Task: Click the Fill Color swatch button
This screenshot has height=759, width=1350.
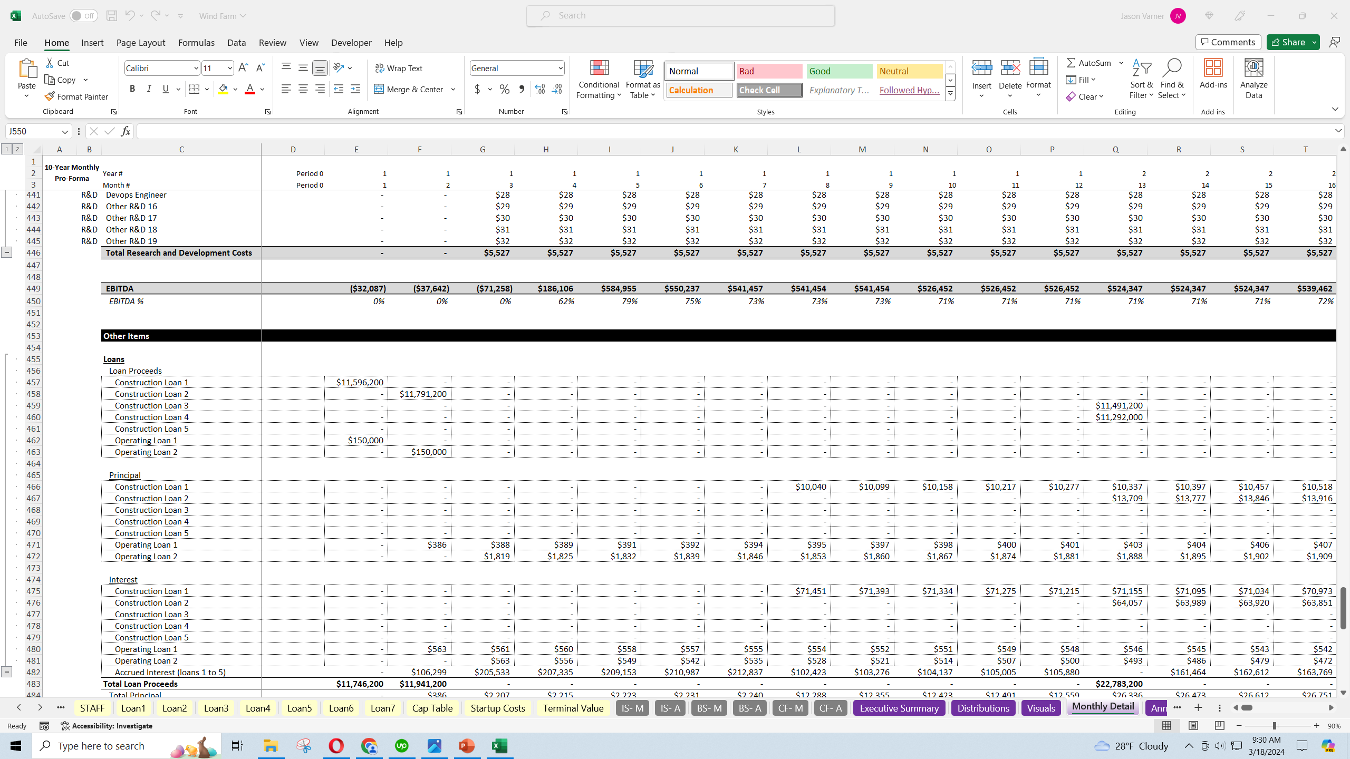Action: tap(223, 89)
